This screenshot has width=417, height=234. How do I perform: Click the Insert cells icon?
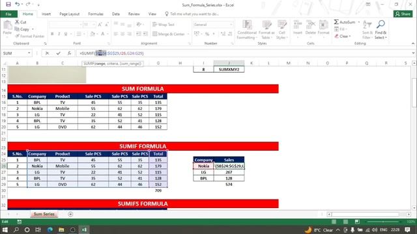(297, 25)
